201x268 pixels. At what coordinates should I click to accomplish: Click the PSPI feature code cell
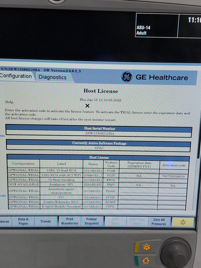click(x=111, y=185)
